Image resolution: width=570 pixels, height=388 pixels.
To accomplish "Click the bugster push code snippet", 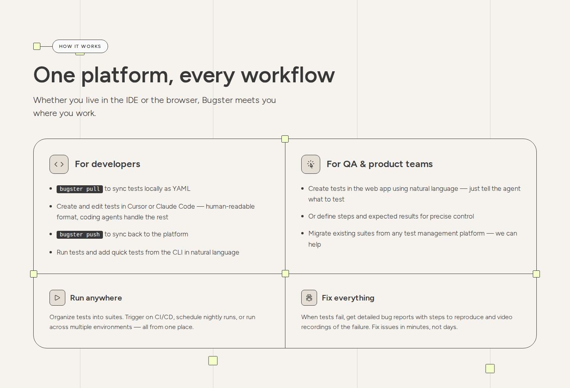I will [x=80, y=234].
